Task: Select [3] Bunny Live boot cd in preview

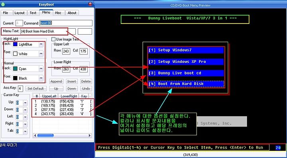Action: coord(186,73)
